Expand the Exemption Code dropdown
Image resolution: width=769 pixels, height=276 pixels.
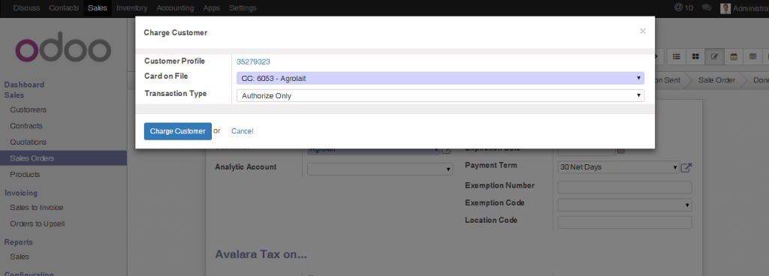point(625,205)
